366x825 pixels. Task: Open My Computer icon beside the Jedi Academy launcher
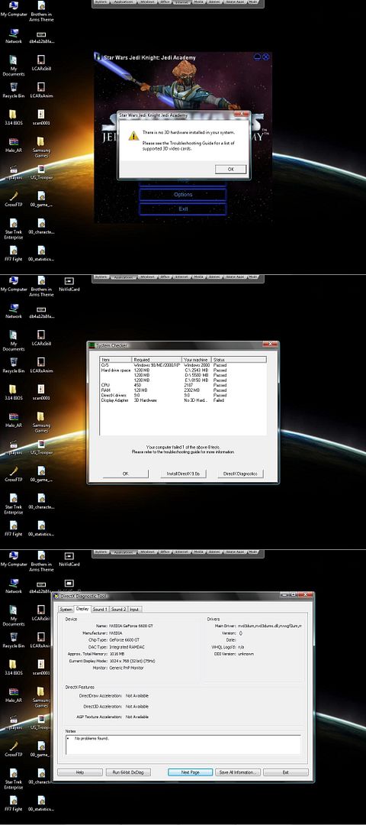(14, 9)
